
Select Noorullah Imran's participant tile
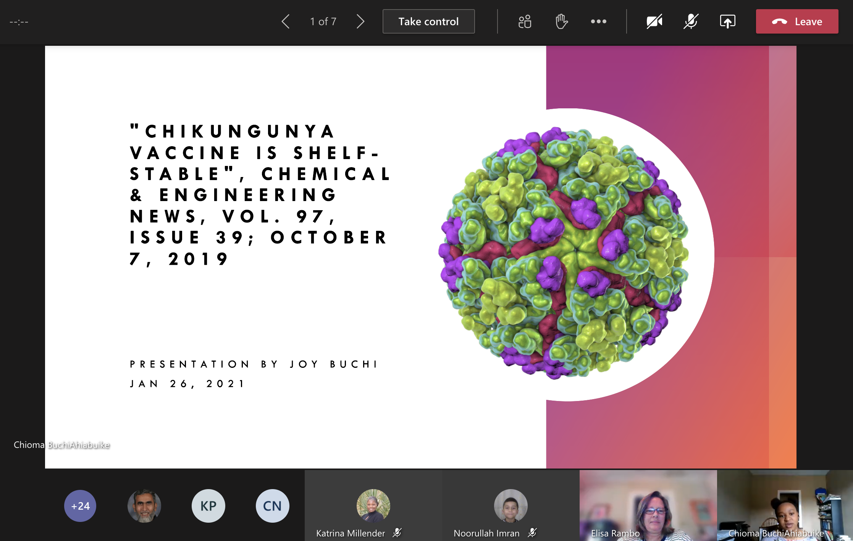pos(511,506)
